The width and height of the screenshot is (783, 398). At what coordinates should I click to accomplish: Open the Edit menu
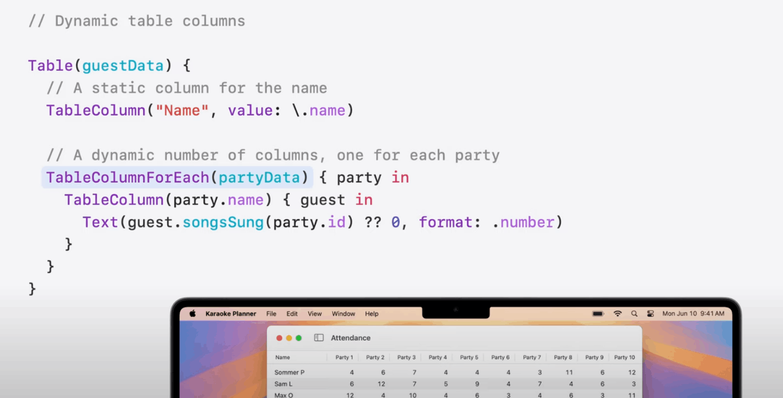(292, 314)
